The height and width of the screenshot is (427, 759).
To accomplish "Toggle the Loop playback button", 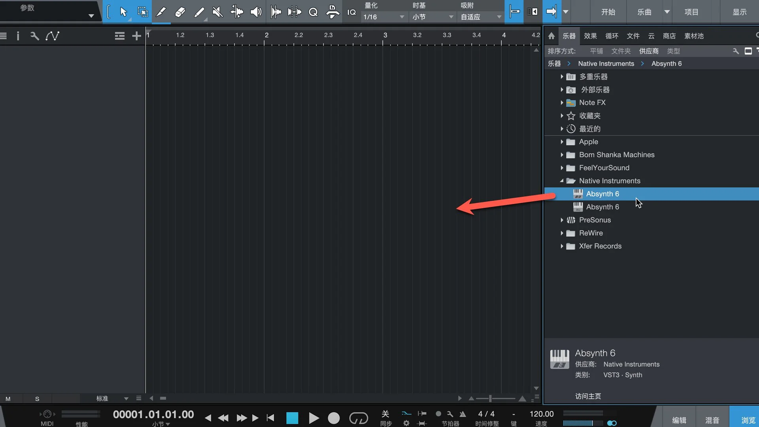I will pyautogui.click(x=358, y=418).
